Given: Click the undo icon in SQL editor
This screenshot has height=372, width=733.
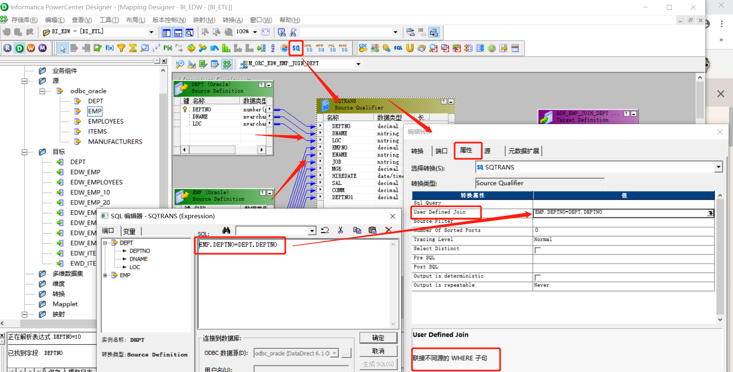Looking at the screenshot, I should click(x=325, y=230).
